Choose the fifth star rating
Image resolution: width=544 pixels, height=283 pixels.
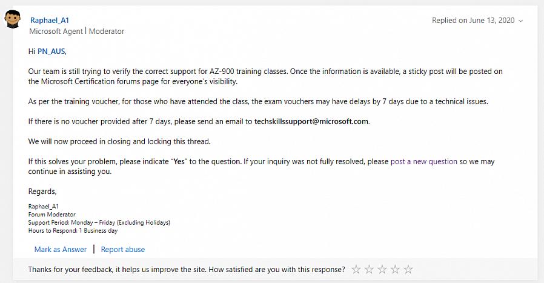[408, 269]
